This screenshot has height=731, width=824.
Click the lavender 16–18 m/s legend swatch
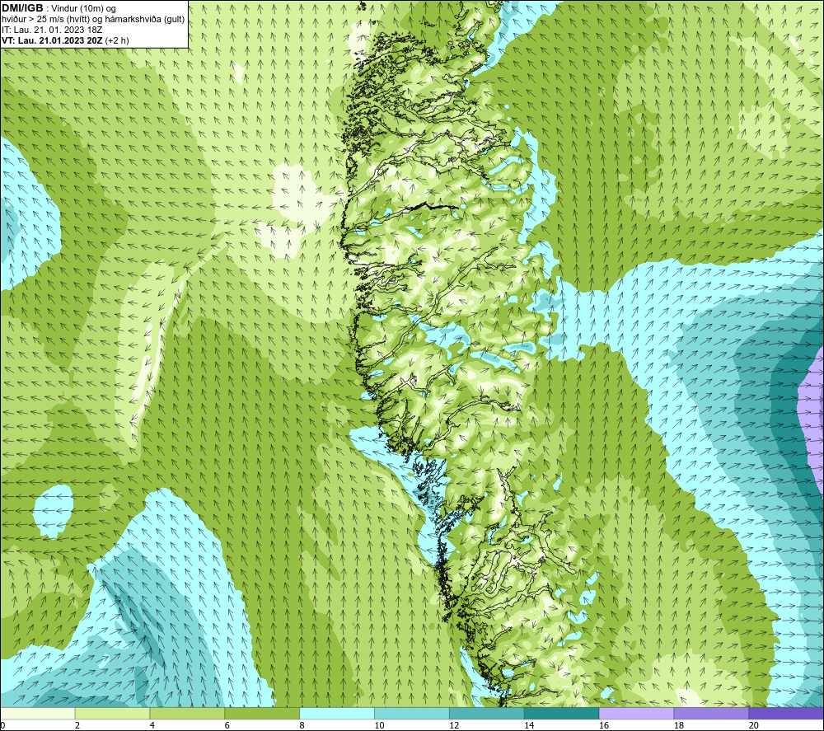point(636,714)
